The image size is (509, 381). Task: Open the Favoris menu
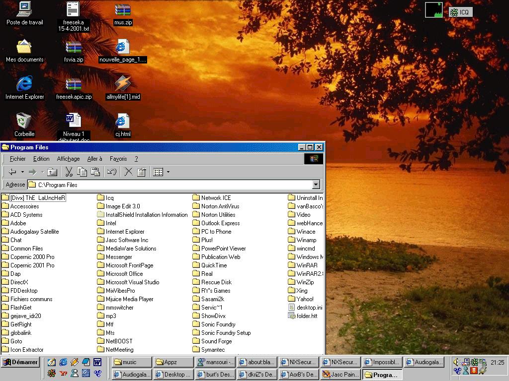click(x=118, y=159)
